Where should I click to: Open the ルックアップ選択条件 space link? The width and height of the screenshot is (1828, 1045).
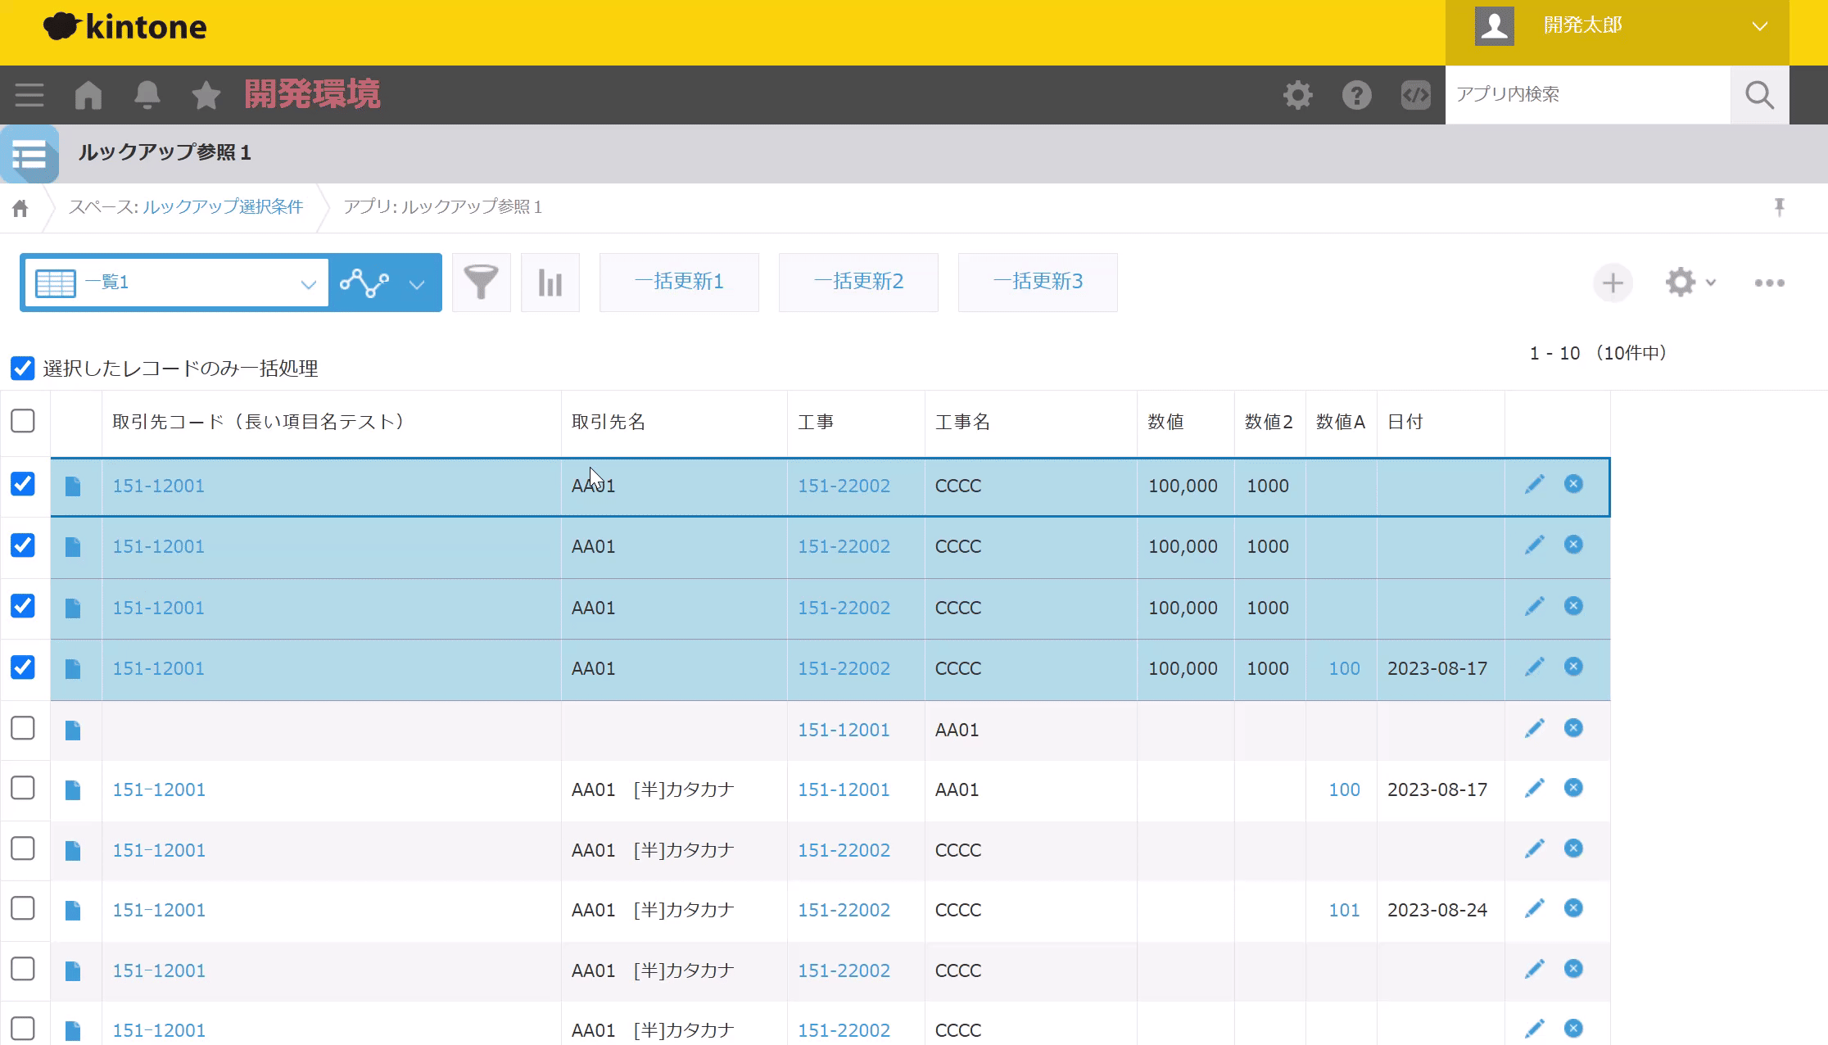(x=223, y=207)
